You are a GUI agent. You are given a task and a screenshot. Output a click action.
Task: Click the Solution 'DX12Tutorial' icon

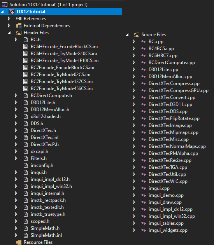tap(4, 5)
